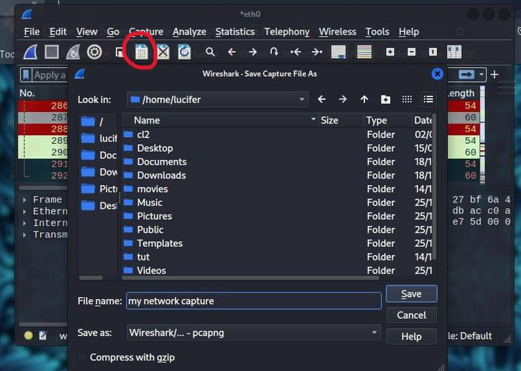Image resolution: width=521 pixels, height=371 pixels.
Task: Open capture options gear icon
Action: click(94, 52)
